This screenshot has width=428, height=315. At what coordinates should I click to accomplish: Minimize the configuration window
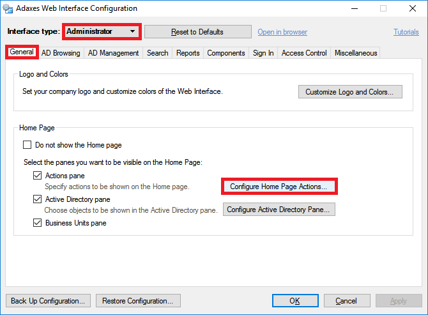pyautogui.click(x=355, y=8)
